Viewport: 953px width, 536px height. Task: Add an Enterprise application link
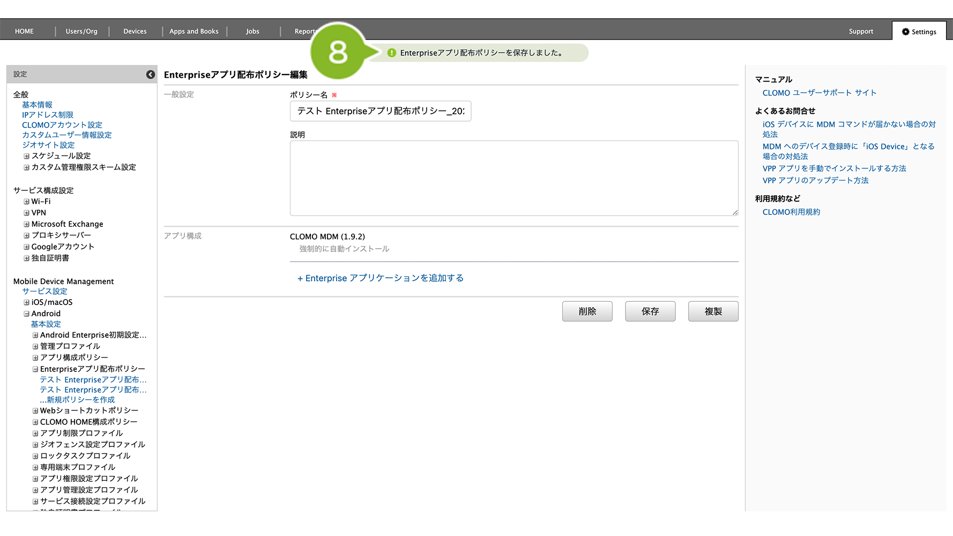click(x=381, y=278)
